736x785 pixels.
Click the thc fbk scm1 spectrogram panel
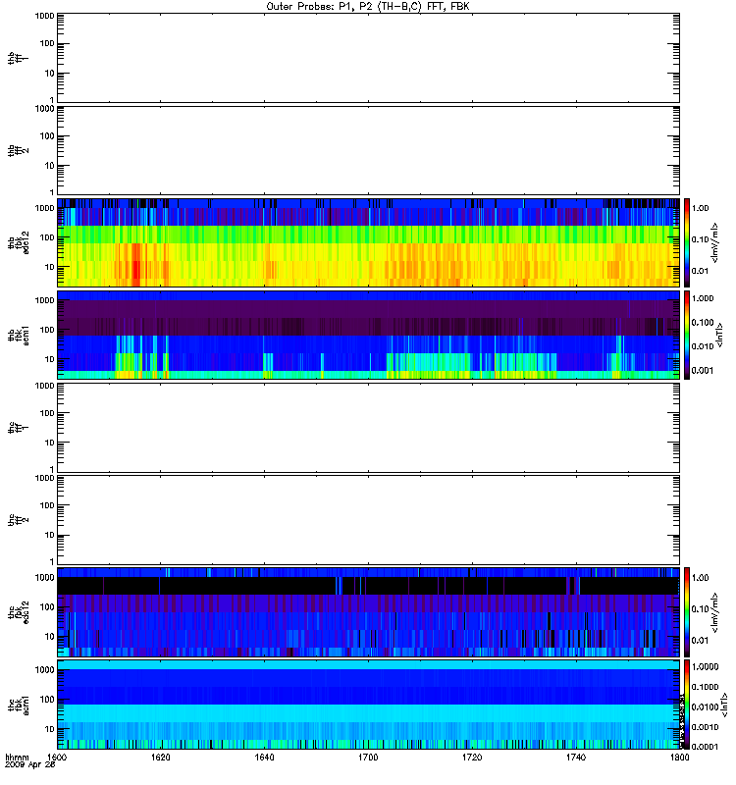click(369, 705)
